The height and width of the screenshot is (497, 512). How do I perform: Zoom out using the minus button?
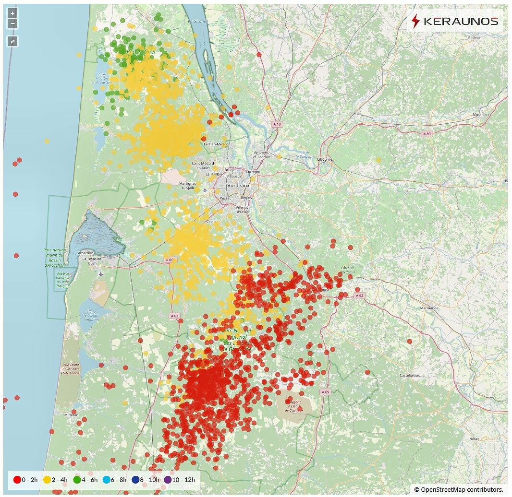point(13,23)
